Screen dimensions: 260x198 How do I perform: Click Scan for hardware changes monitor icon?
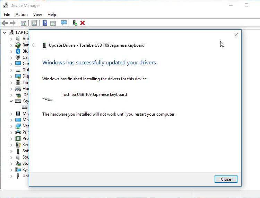point(64,23)
